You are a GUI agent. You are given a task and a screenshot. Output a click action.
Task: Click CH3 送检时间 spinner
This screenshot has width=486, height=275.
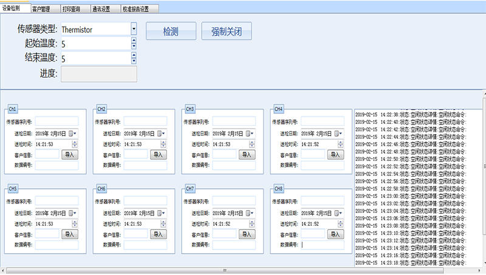[x=252, y=144]
